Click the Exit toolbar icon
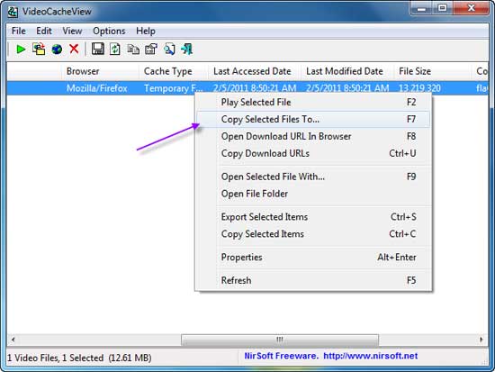Image resolution: width=495 pixels, height=372 pixels. point(187,50)
